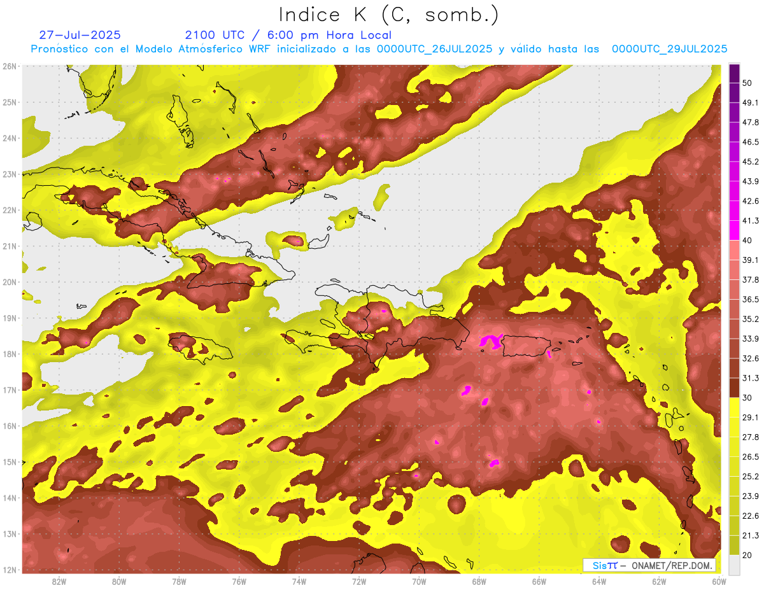Click colorbar value "23.9"
764x590 pixels.
pyautogui.click(x=751, y=496)
